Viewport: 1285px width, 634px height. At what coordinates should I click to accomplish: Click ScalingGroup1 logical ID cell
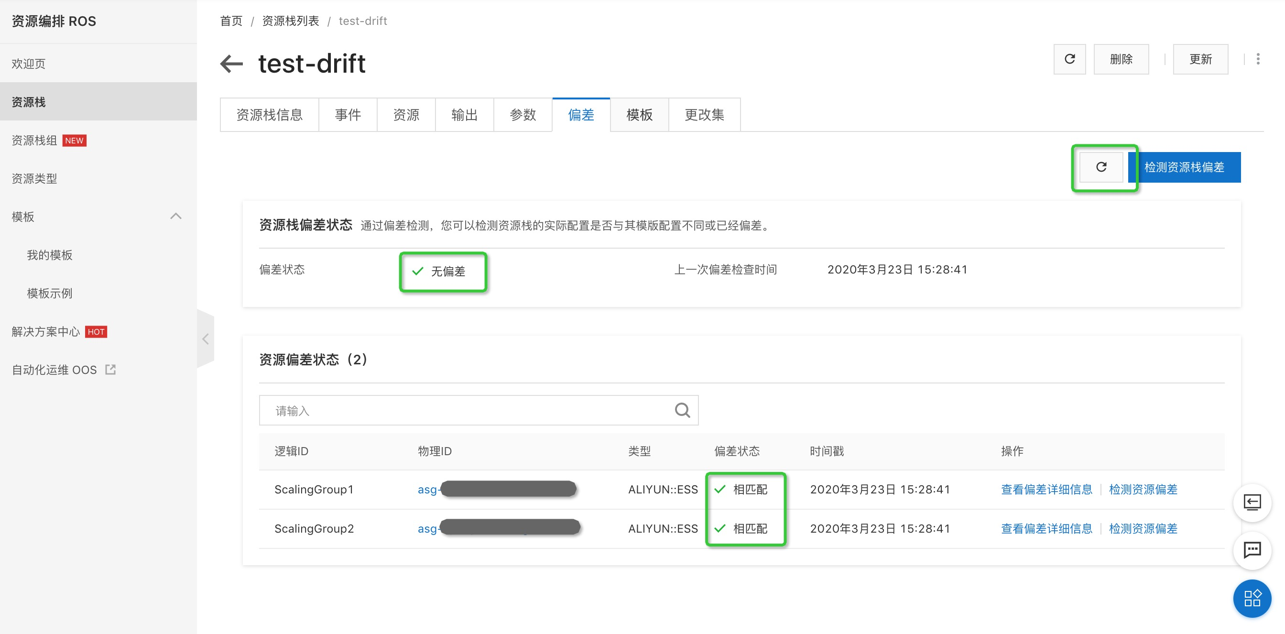(x=314, y=489)
